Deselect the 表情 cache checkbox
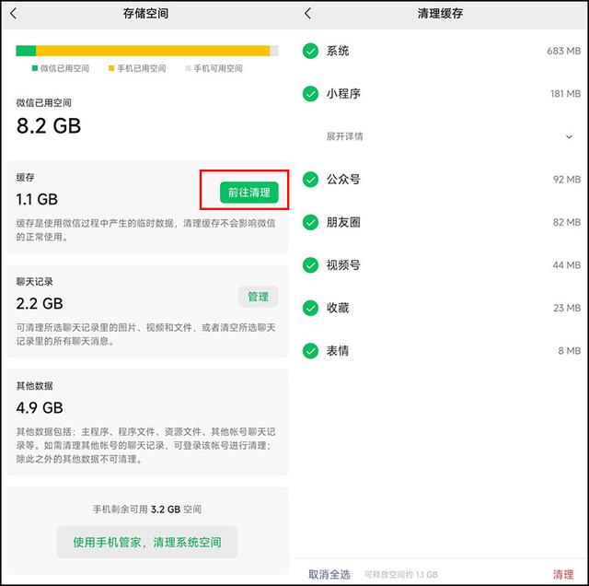 click(x=310, y=351)
